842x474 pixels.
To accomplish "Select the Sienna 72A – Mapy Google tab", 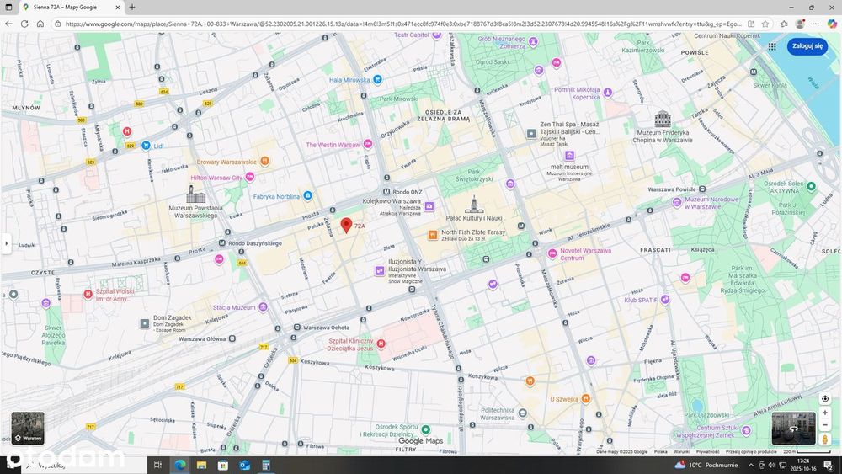I will coord(71,8).
